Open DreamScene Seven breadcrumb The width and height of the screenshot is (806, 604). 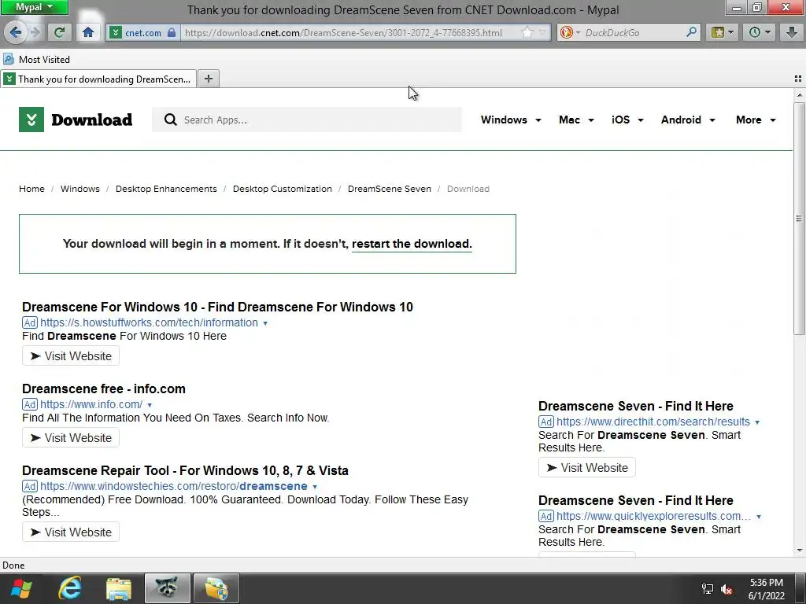[389, 189]
